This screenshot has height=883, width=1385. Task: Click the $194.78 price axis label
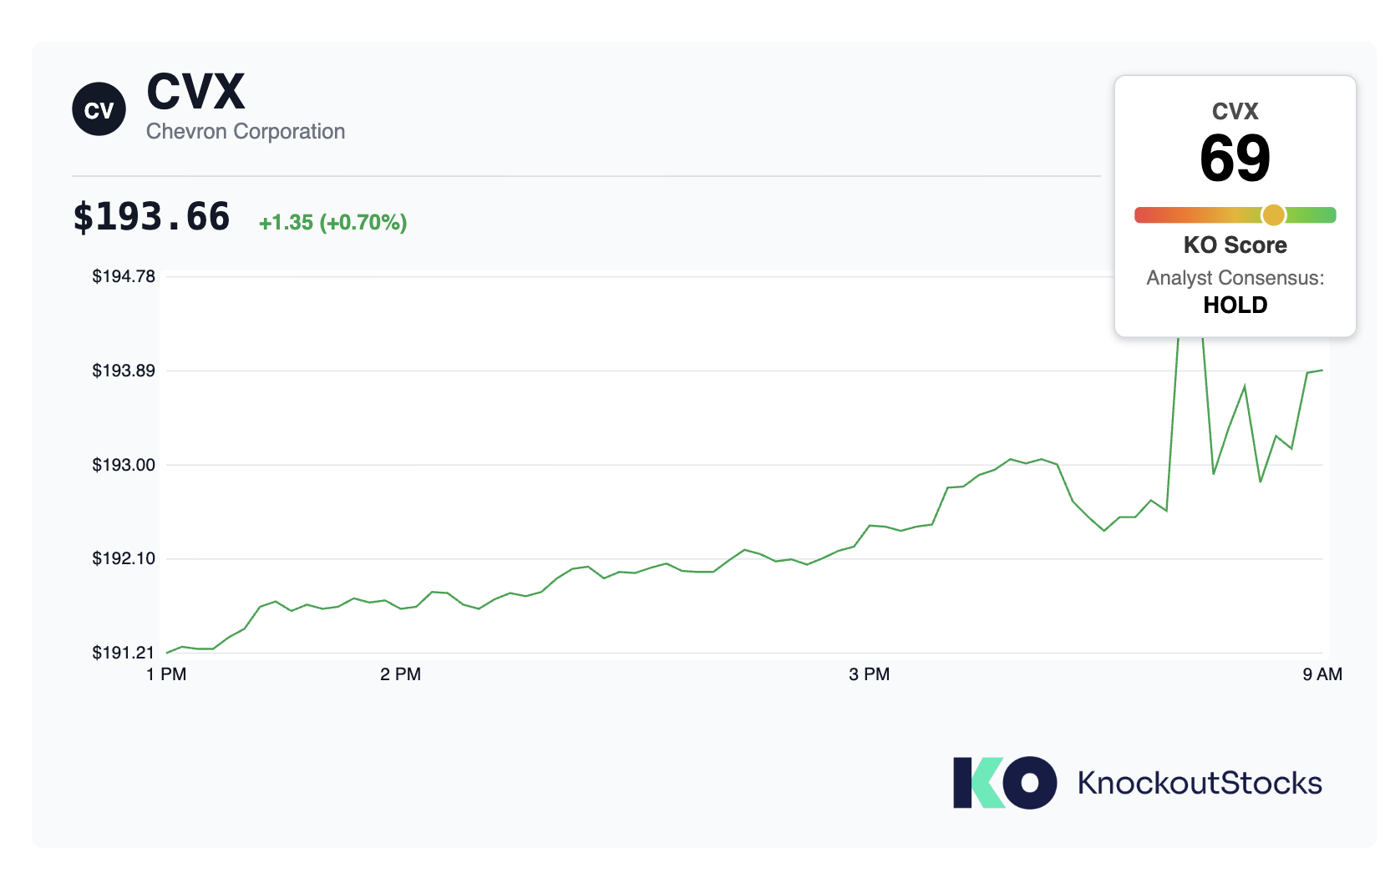124,276
